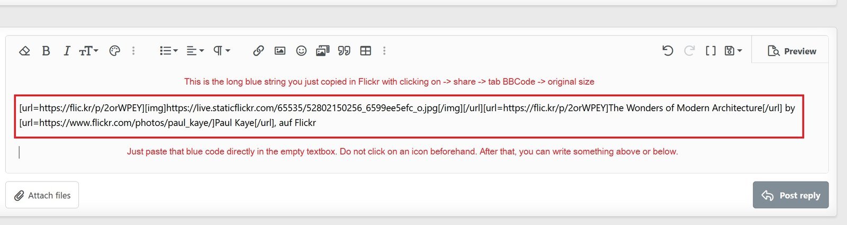Click the undo arrow icon
This screenshot has width=847, height=225.
tap(668, 51)
